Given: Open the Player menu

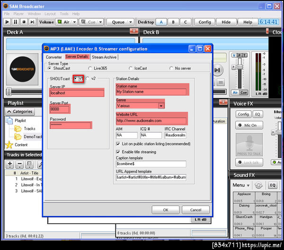Looking at the screenshot, I should click(18, 14).
